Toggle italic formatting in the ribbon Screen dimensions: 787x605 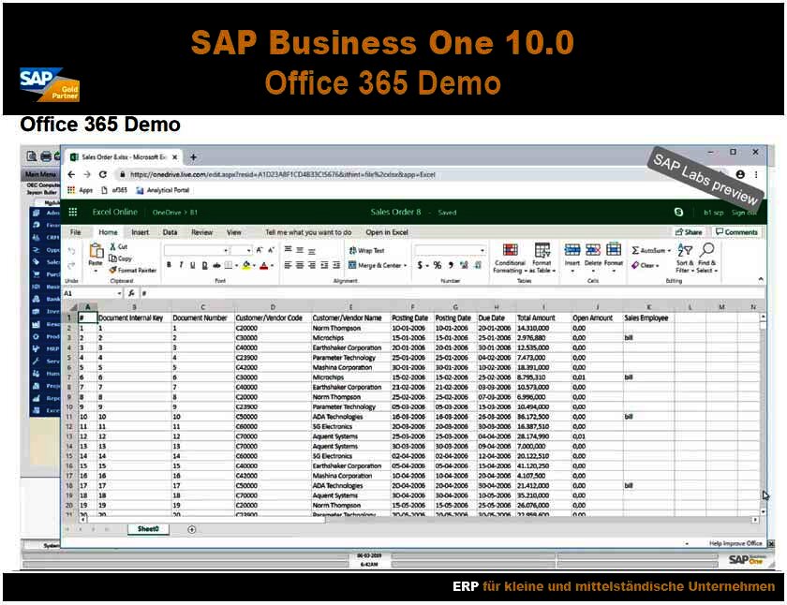click(180, 265)
